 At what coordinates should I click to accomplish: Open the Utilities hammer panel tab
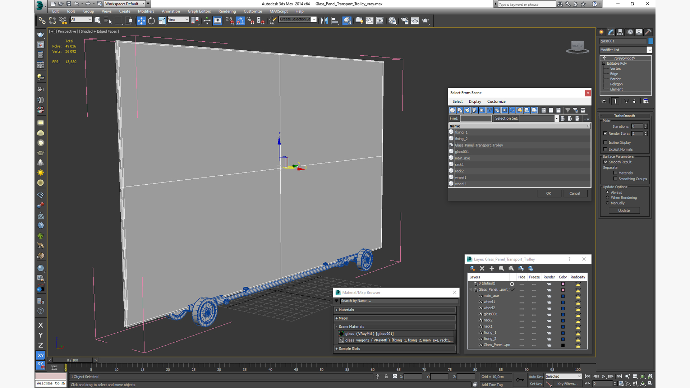[648, 32]
